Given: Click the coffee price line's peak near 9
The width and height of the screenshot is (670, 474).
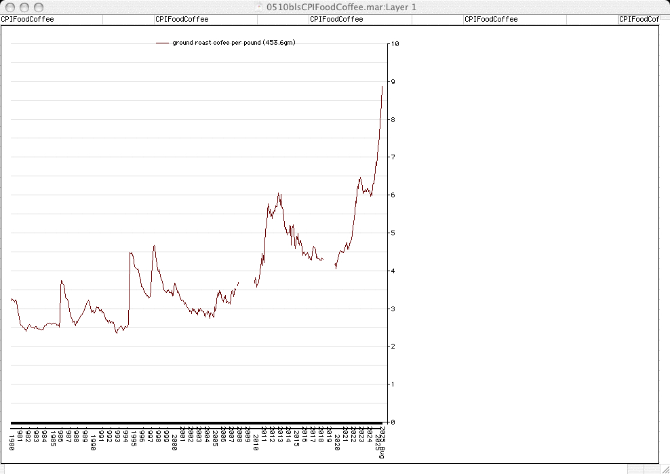Looking at the screenshot, I should pyautogui.click(x=382, y=87).
